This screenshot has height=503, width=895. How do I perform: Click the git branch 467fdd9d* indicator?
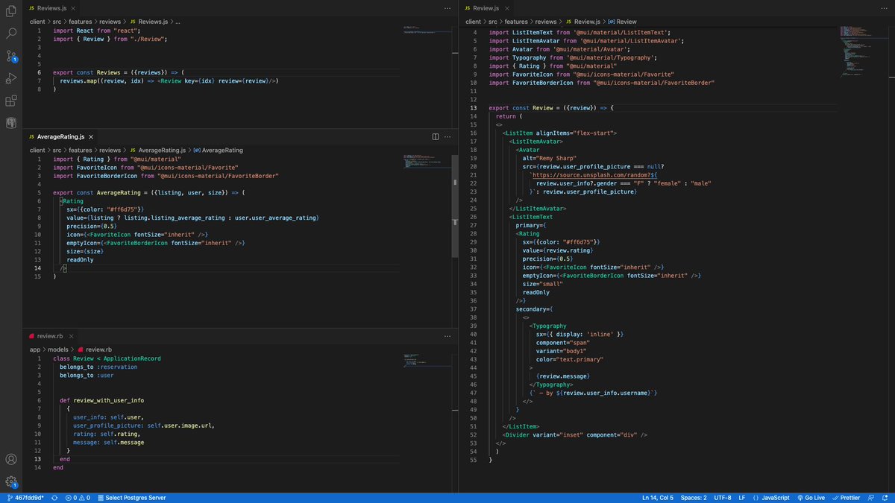pos(25,497)
